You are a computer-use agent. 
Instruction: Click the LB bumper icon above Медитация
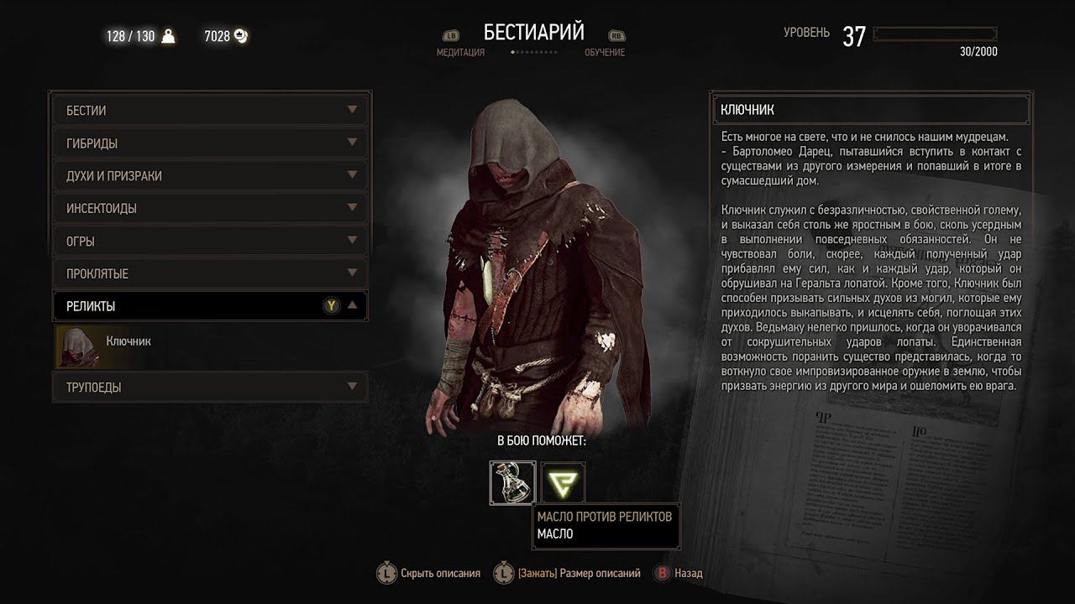[x=451, y=36]
